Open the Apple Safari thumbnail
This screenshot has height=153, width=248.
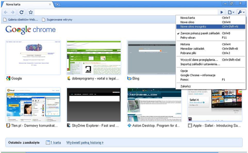pyautogui.click(x=215, y=105)
